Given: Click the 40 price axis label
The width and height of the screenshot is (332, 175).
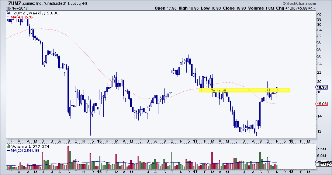Looking at the screenshot, I should (x=319, y=15).
